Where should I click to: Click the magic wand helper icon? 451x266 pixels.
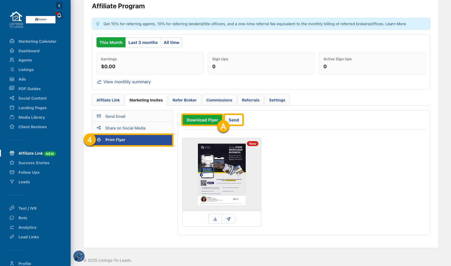79,256
